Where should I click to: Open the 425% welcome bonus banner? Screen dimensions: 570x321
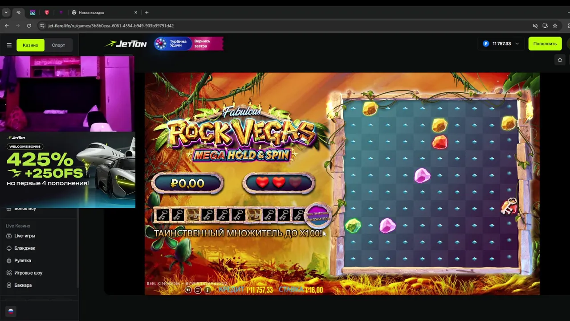(68, 169)
